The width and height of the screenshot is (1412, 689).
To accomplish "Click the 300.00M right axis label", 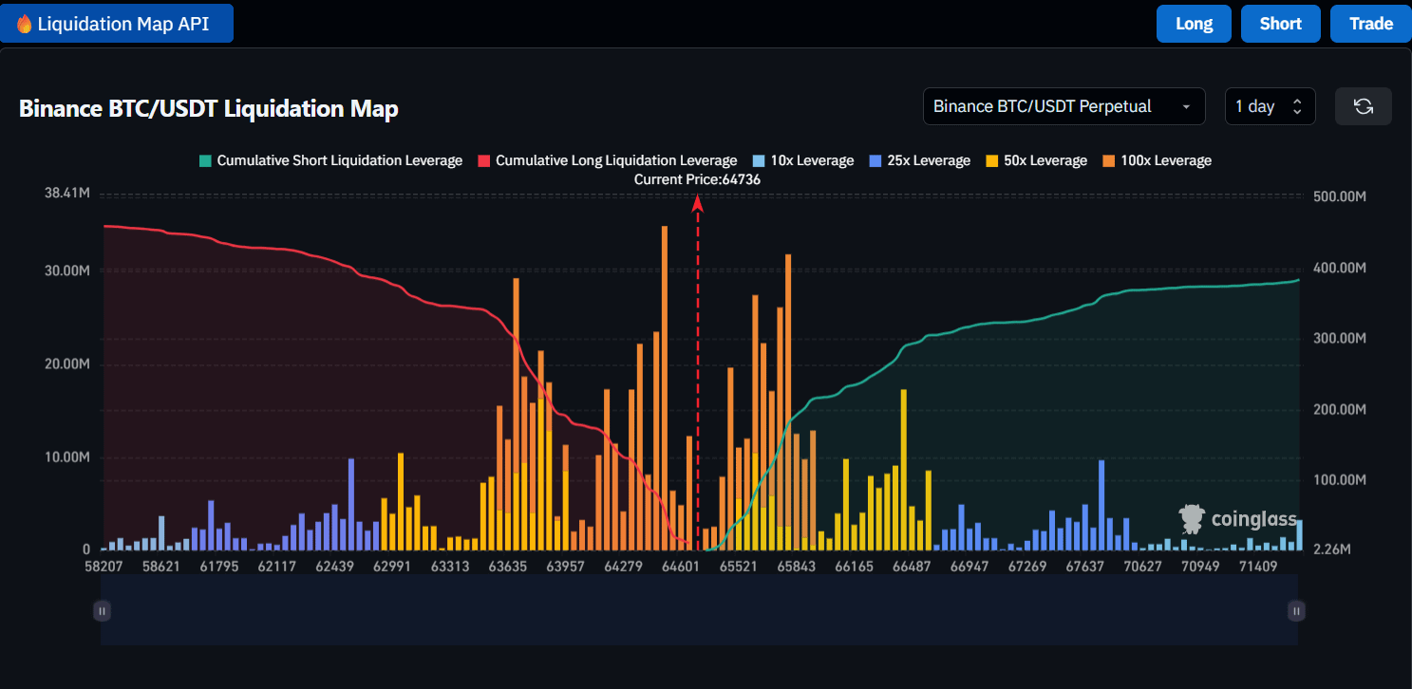I will tap(1339, 339).
